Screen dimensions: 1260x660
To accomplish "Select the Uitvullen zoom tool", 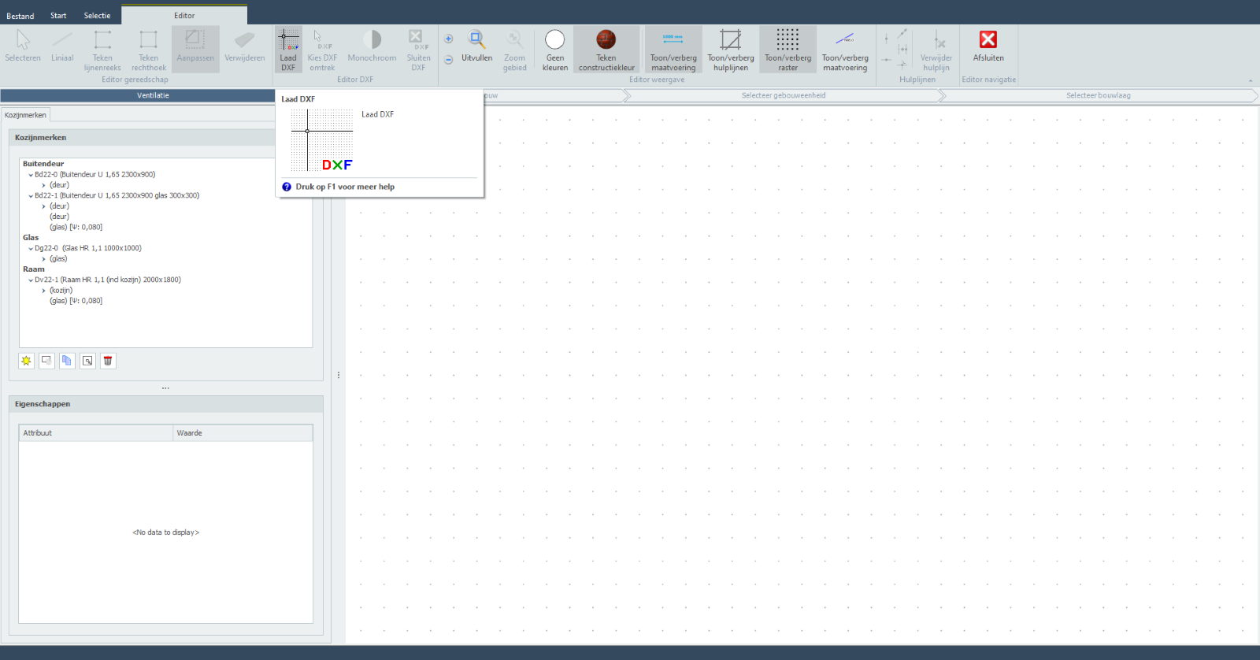I will click(x=476, y=47).
